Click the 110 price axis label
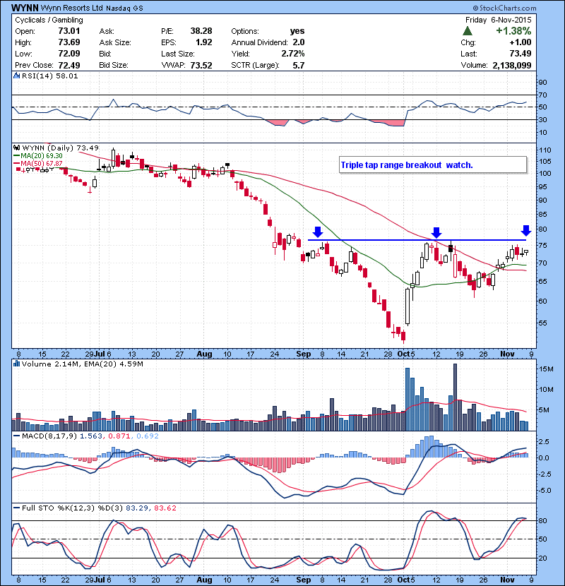The width and height of the screenshot is (565, 586). pos(545,150)
